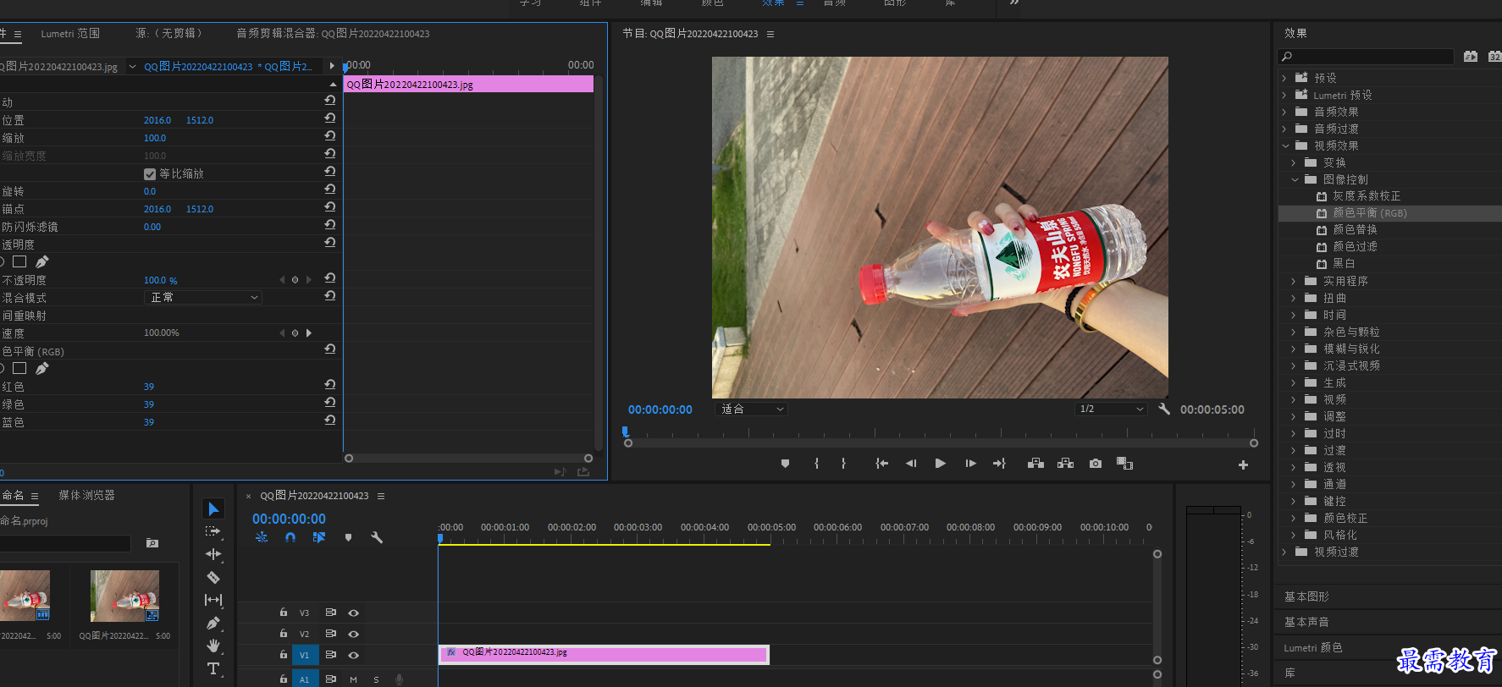Viewport: 1502px width, 687px height.
Task: Click Go to In point icon
Action: pos(881,464)
